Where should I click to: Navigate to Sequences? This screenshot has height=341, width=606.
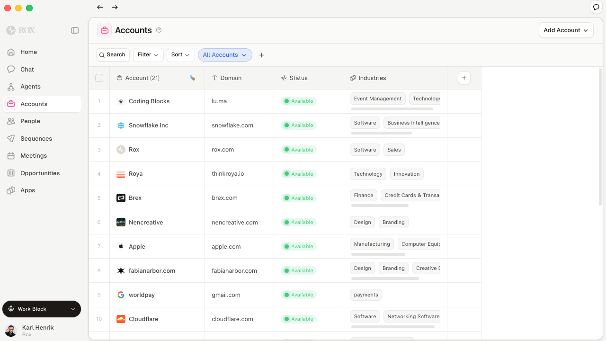click(42, 138)
